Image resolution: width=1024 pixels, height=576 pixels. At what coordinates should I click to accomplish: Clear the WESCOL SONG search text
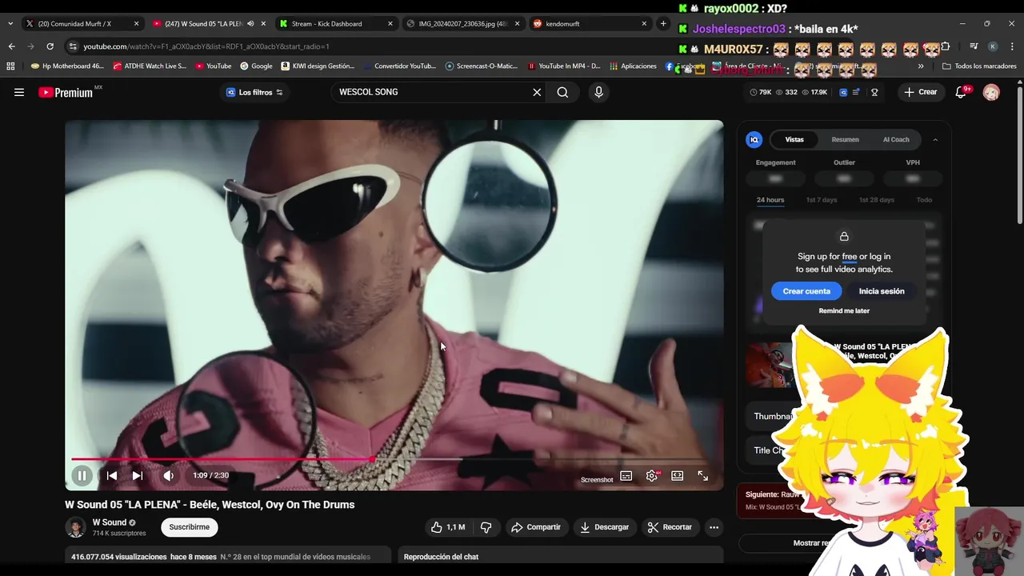click(537, 92)
